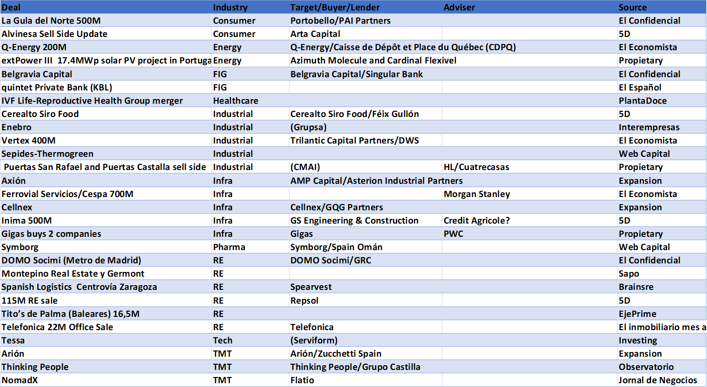The image size is (707, 387).
Task: Select the 'Enebro' deal cell
Action: pyautogui.click(x=106, y=127)
